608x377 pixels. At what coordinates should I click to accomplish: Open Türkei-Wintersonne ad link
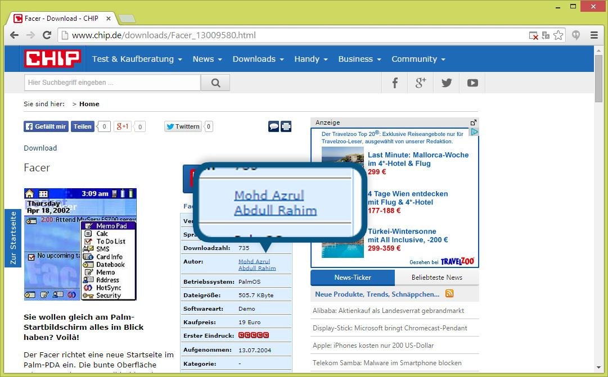tap(408, 235)
